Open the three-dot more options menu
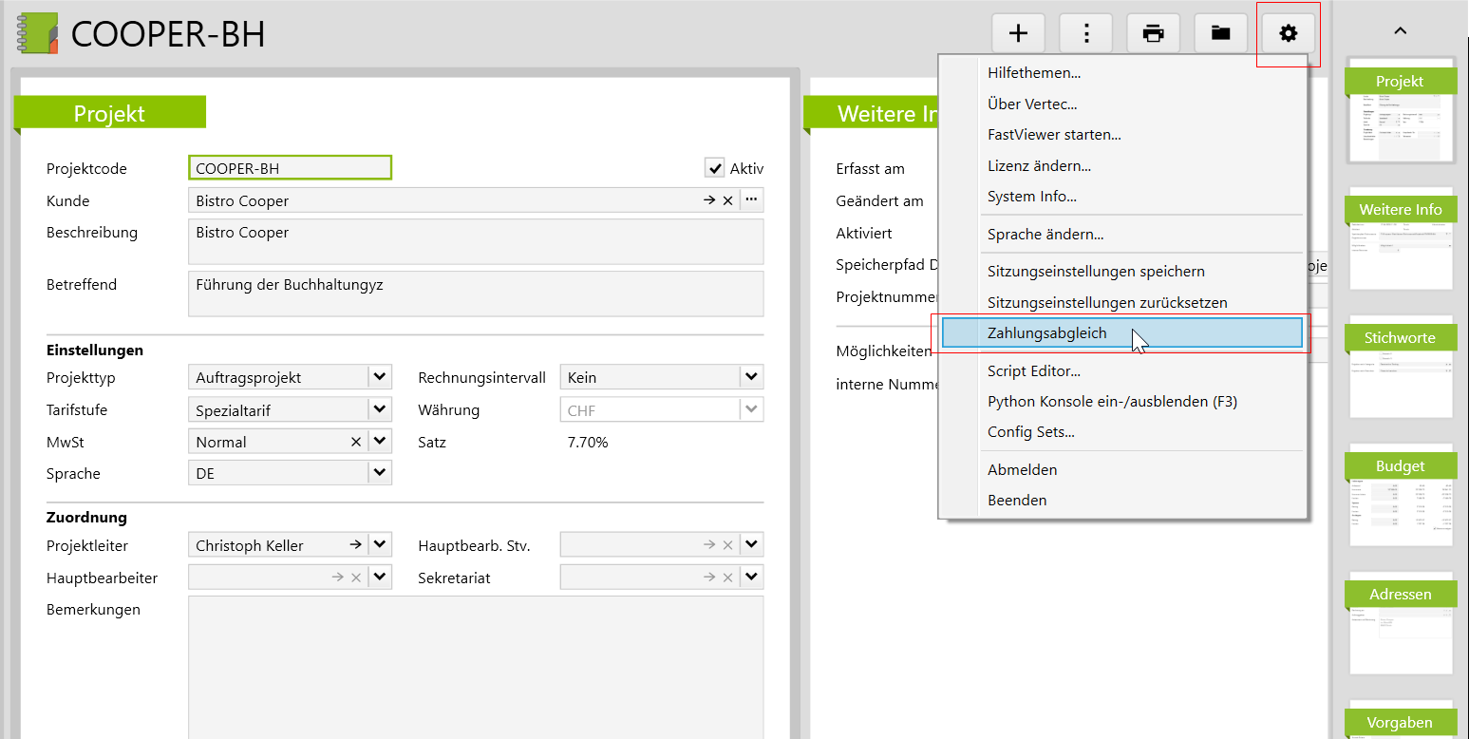The image size is (1469, 739). tap(1085, 34)
